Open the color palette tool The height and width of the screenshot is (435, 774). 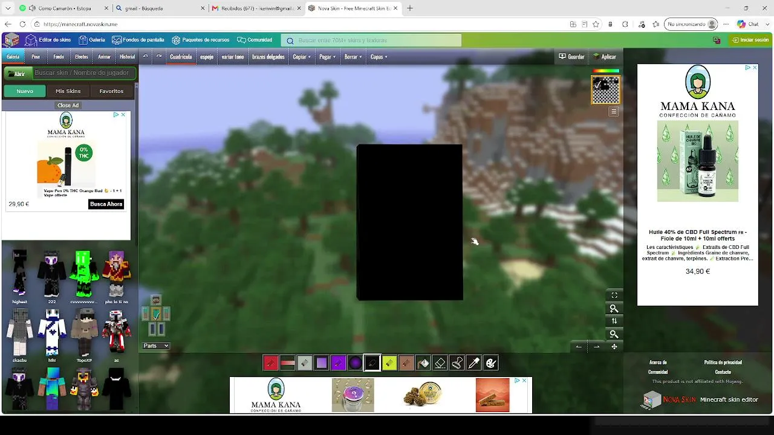point(490,363)
